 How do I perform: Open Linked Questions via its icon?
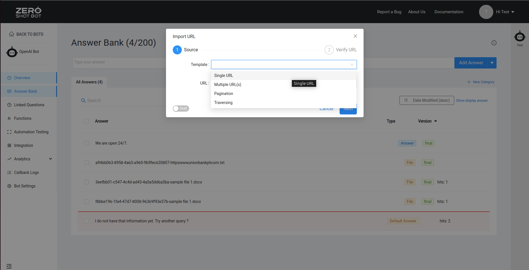point(9,105)
